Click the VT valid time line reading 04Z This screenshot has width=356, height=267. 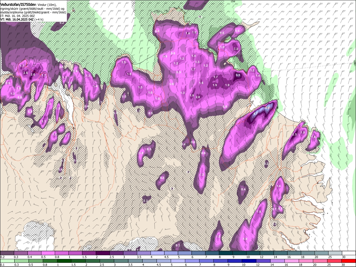[22, 20]
